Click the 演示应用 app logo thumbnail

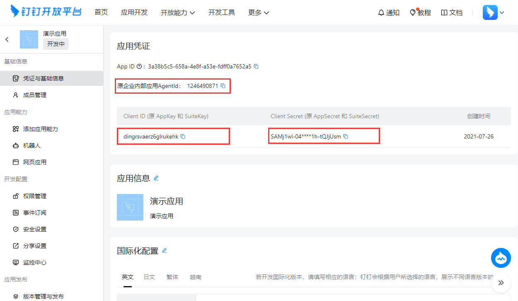point(130,207)
